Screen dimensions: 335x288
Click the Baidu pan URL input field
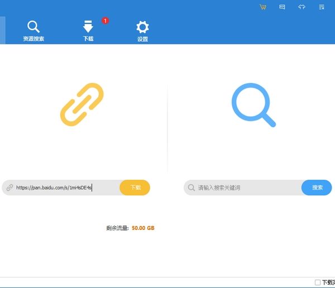pos(66,188)
